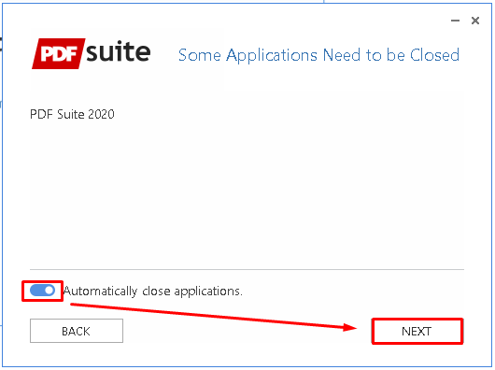Click the horizontal separator above the toggle

[247, 270]
